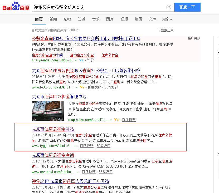This screenshot has width=219, height=193.
Task: Click the 推广链接 label
Action: pyautogui.click(x=194, y=38)
